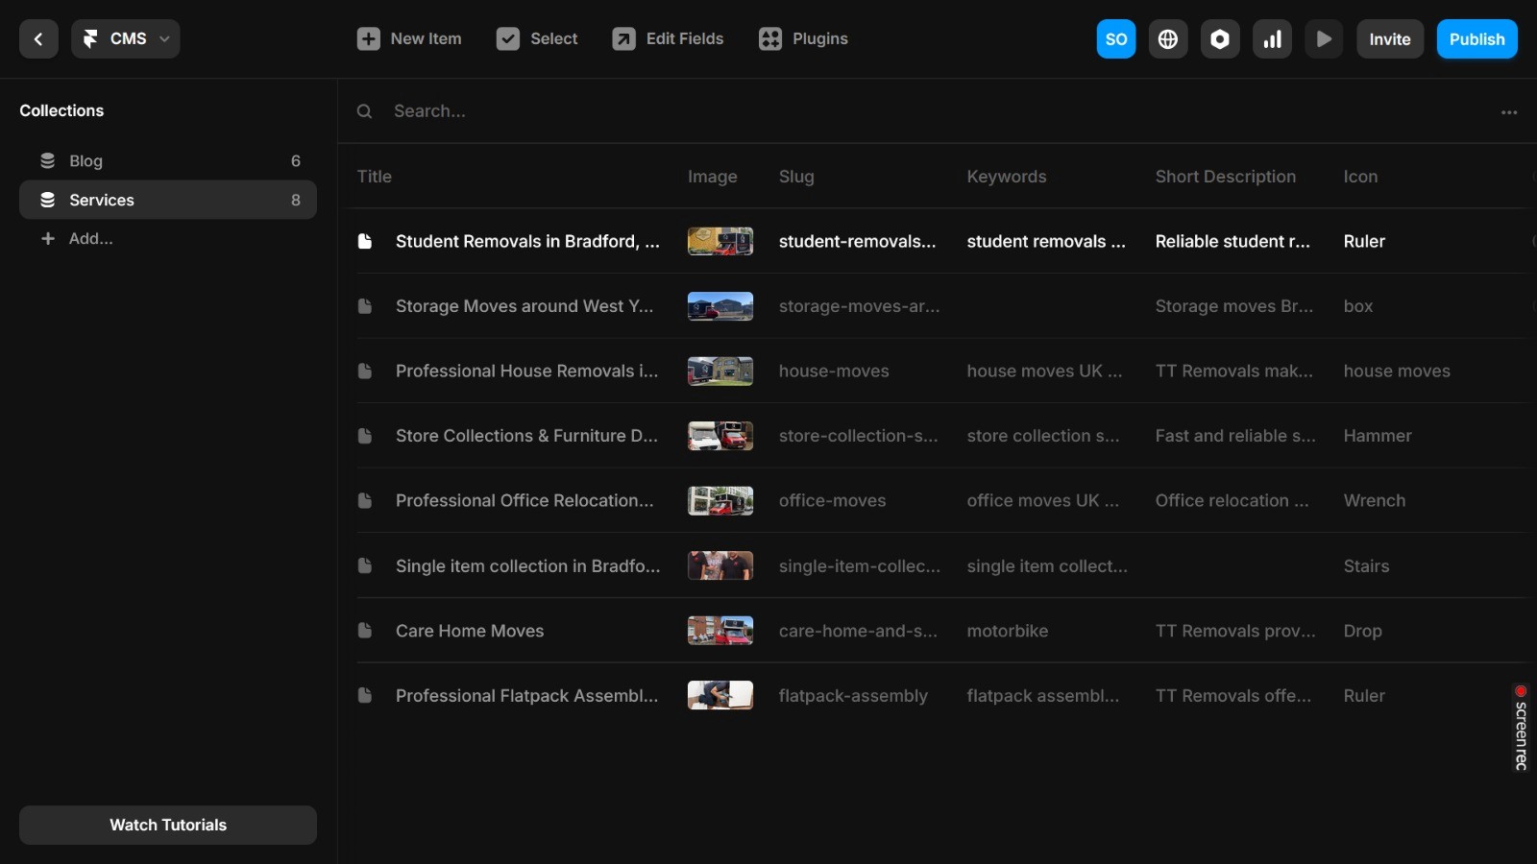
Task: Click document icon of Flatpack Assembly row
Action: tap(365, 695)
